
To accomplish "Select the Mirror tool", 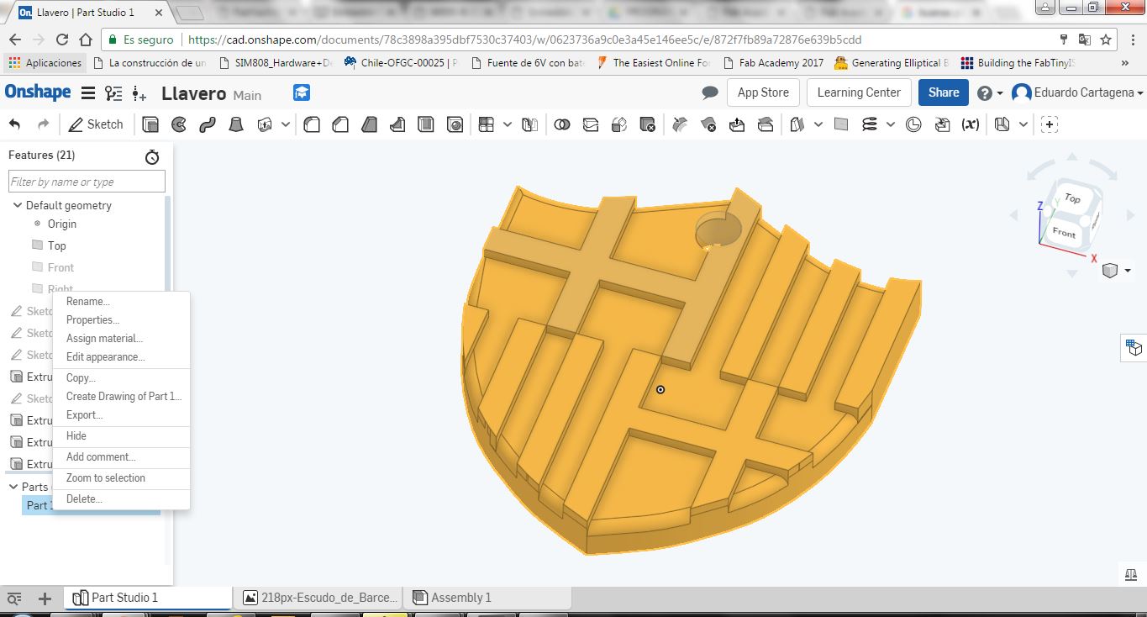I will [529, 124].
